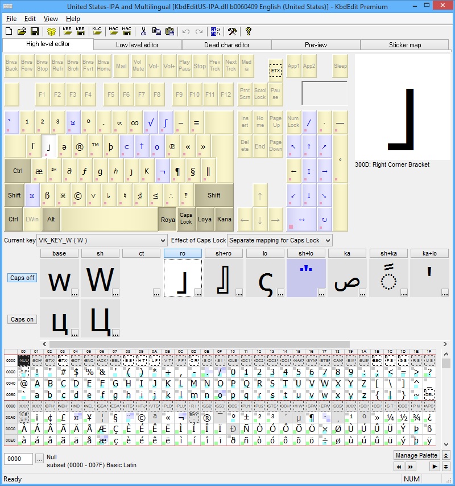Open a KBE file from the toolbar
The height and width of the screenshot is (486, 455).
[x=67, y=31]
